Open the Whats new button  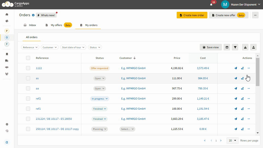[x=46, y=15]
